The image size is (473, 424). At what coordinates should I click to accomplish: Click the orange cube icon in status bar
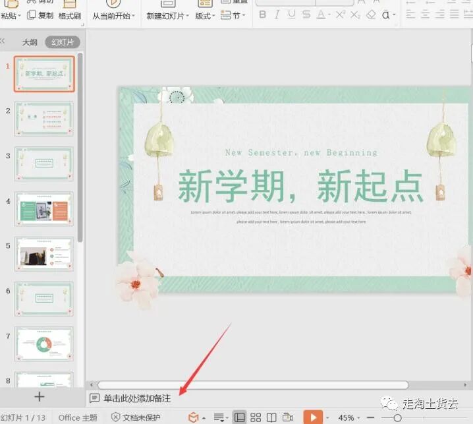[194, 417]
